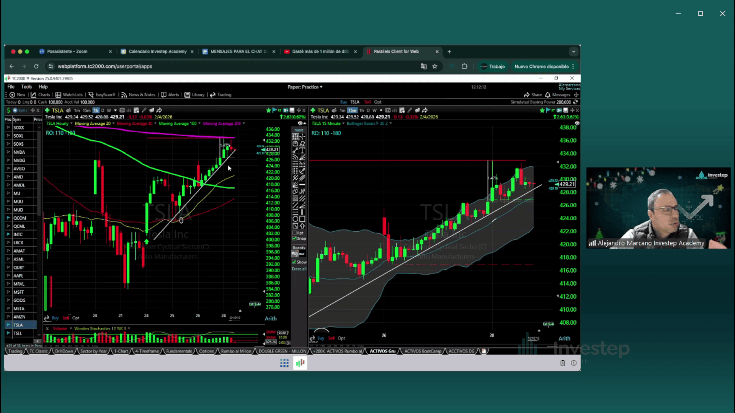Click pencil draw icon on hourly chart
The height and width of the screenshot is (413, 735).
pyautogui.click(x=144, y=110)
